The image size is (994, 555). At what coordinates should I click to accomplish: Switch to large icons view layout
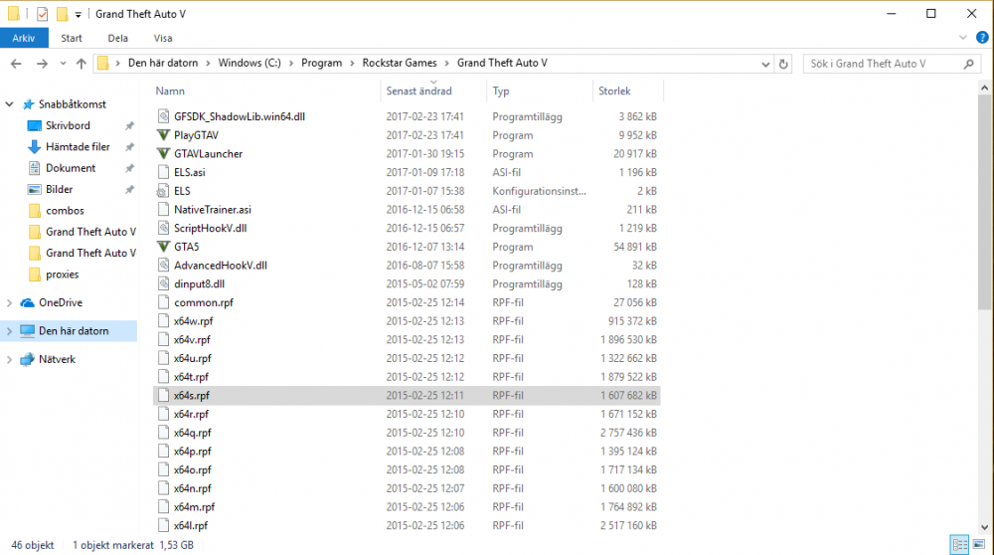pyautogui.click(x=979, y=544)
